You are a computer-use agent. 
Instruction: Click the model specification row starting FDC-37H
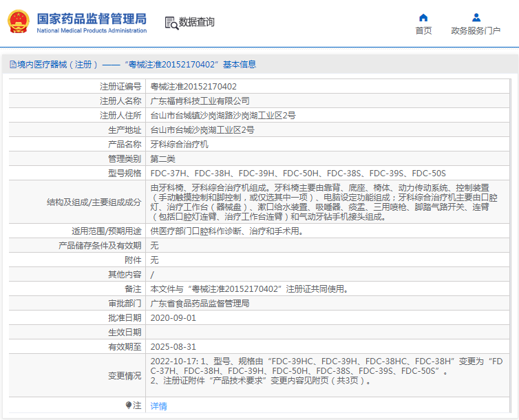click(x=297, y=174)
